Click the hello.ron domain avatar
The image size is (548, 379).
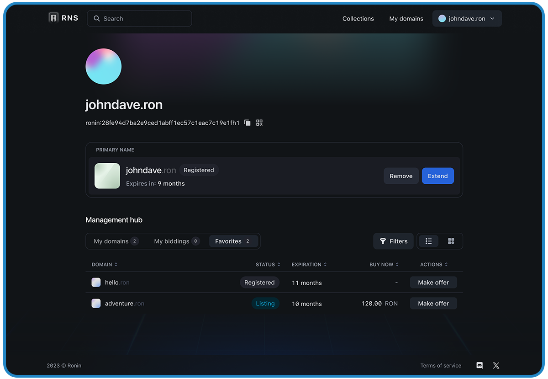[96, 283]
